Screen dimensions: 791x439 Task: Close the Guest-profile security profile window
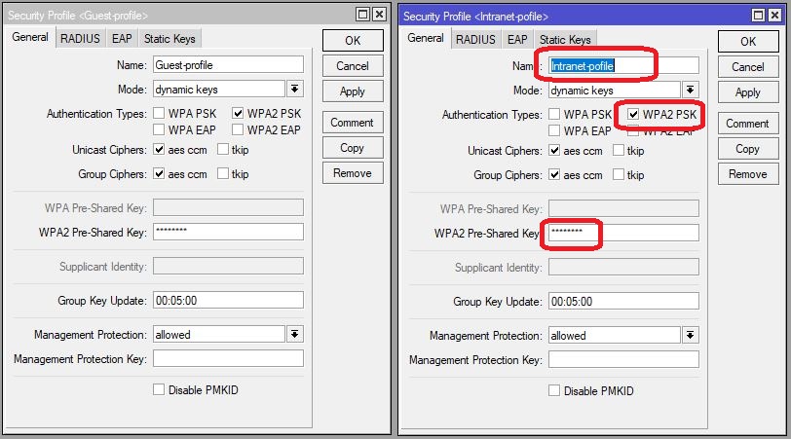coord(381,15)
